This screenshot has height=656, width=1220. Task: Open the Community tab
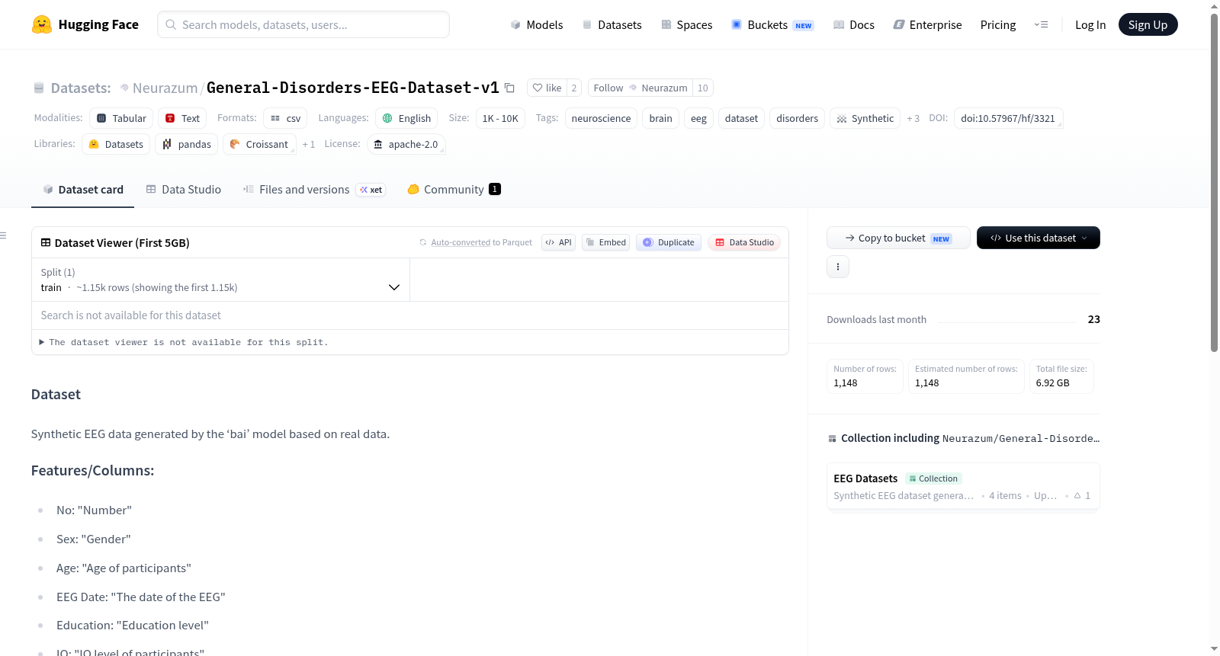tap(454, 190)
